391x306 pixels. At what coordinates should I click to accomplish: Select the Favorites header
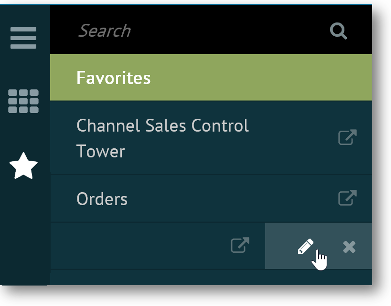113,78
